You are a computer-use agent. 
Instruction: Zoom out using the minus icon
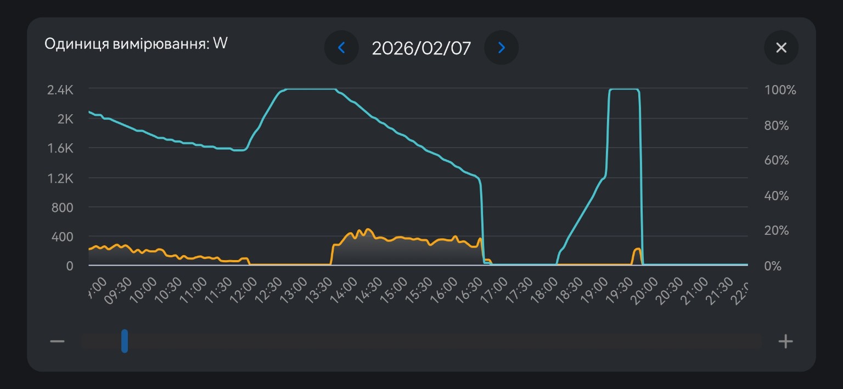57,341
